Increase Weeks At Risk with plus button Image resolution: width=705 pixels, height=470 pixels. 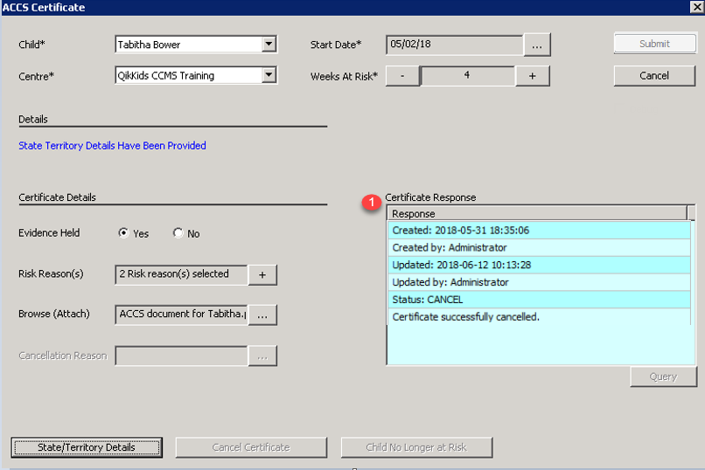pos(533,76)
